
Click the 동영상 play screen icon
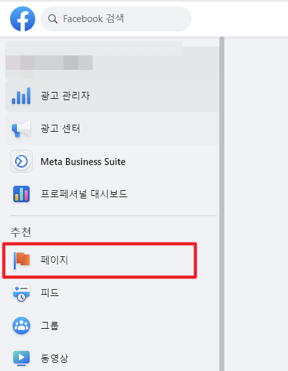(x=21, y=358)
